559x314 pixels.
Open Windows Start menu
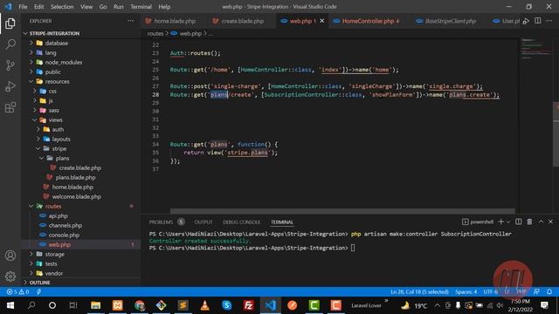click(x=10, y=305)
